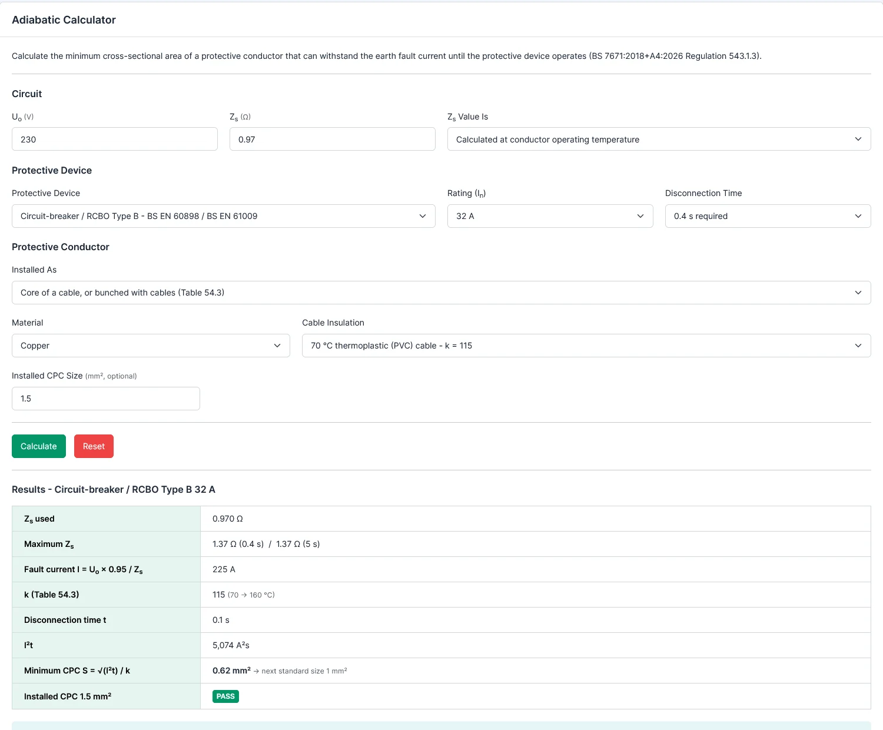The image size is (883, 730).
Task: Click the '0.62 mm²' minimum CPC value
Action: pos(231,671)
